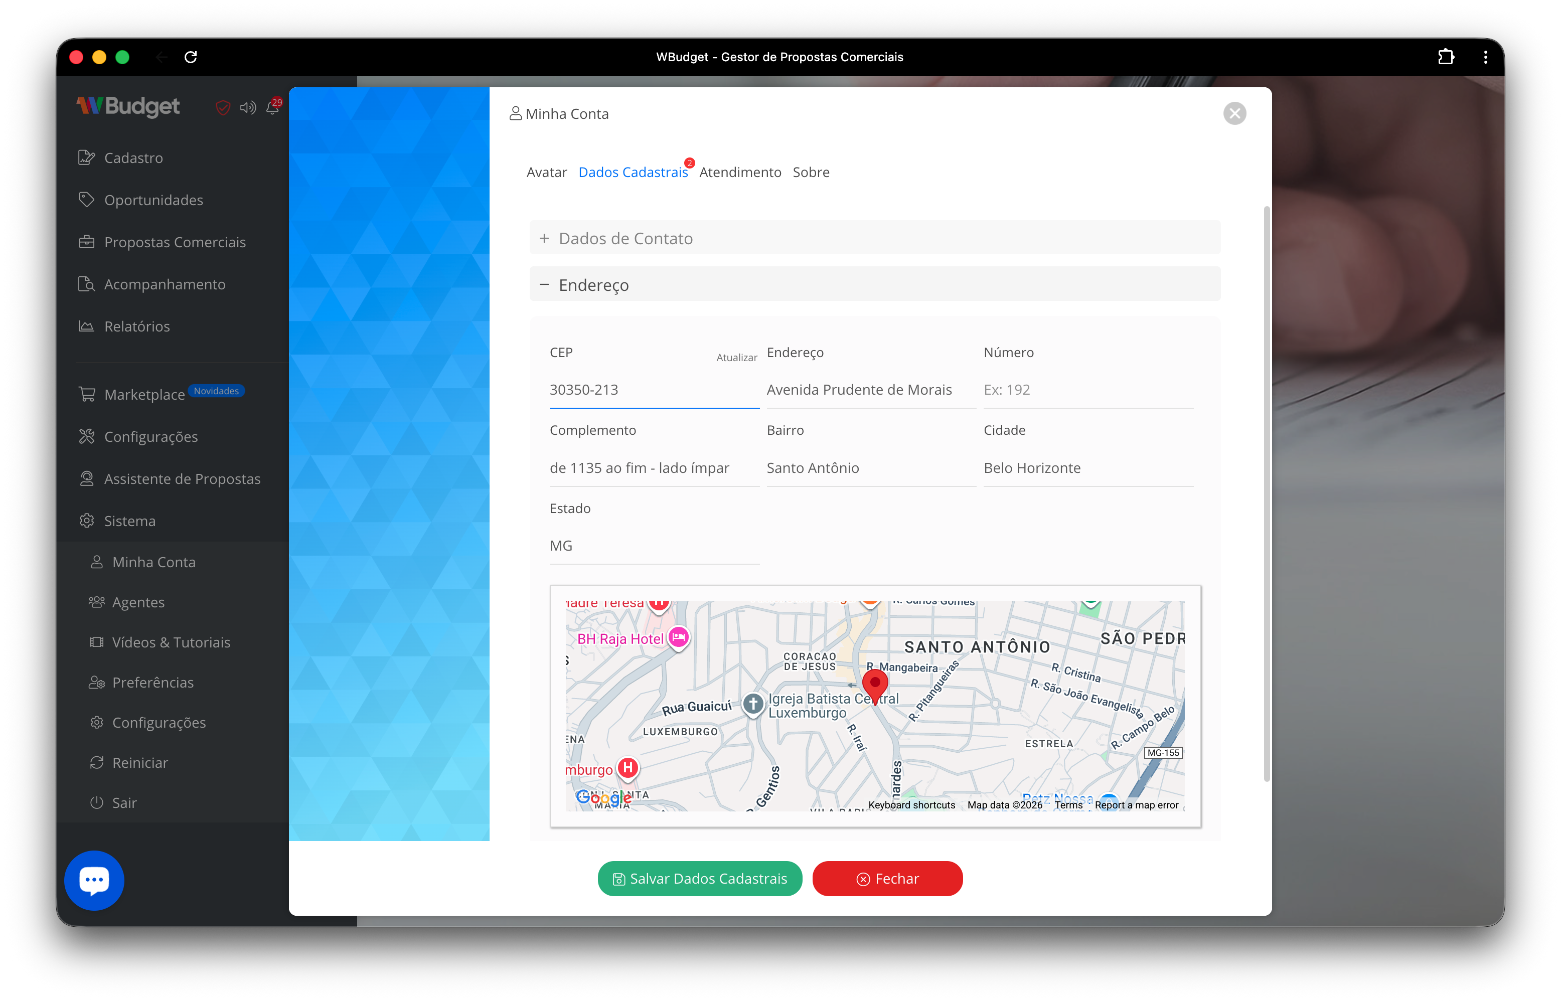Click the modal vertical scrollbar
Screen dimensions: 1561x1001
[1266, 494]
